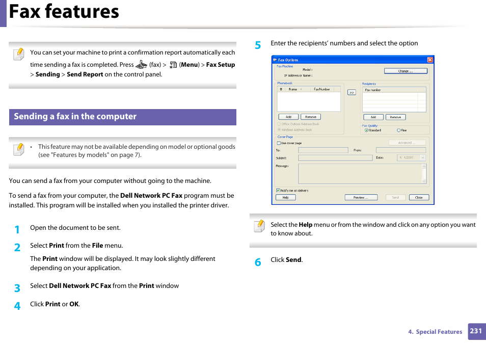486x344 pixels.
Task: Click the 'Send Report' bold text
Action: (85, 74)
